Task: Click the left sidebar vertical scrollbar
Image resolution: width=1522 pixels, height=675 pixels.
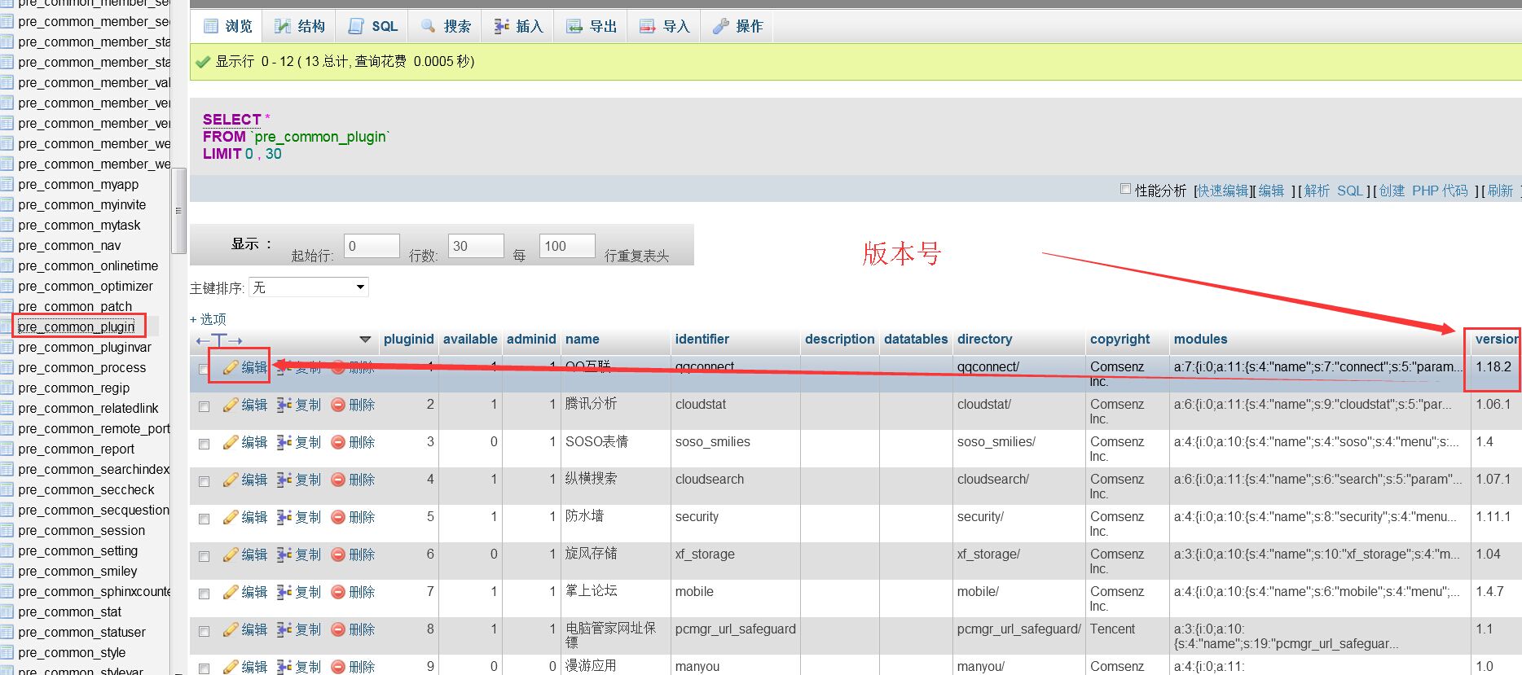Action: [x=178, y=211]
